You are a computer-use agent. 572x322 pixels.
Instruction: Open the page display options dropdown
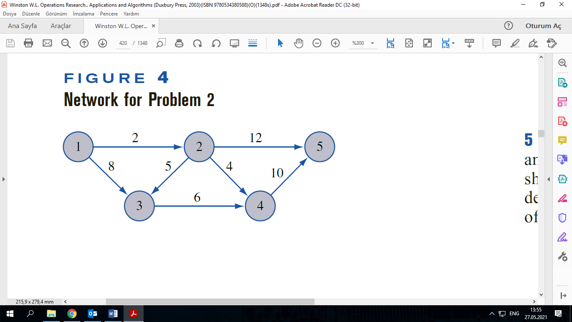click(453, 43)
